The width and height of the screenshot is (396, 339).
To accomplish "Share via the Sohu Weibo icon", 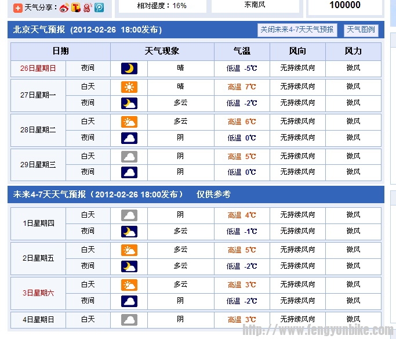I will point(88,8).
